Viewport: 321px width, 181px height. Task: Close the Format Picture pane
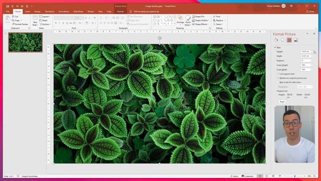click(314, 34)
